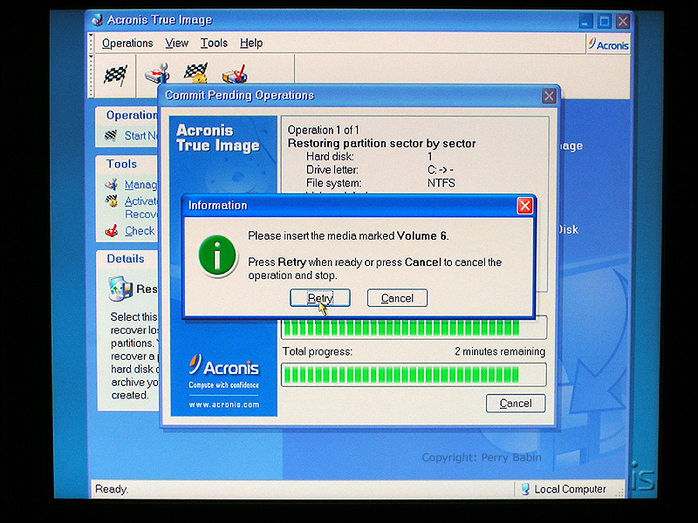Image resolution: width=698 pixels, height=523 pixels.
Task: Click the "2 minutes remaining" text
Action: (500, 351)
